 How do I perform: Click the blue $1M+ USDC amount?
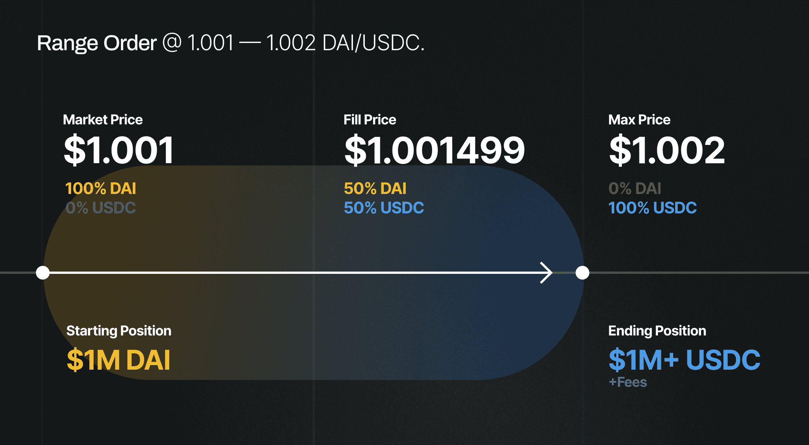pyautogui.click(x=684, y=360)
